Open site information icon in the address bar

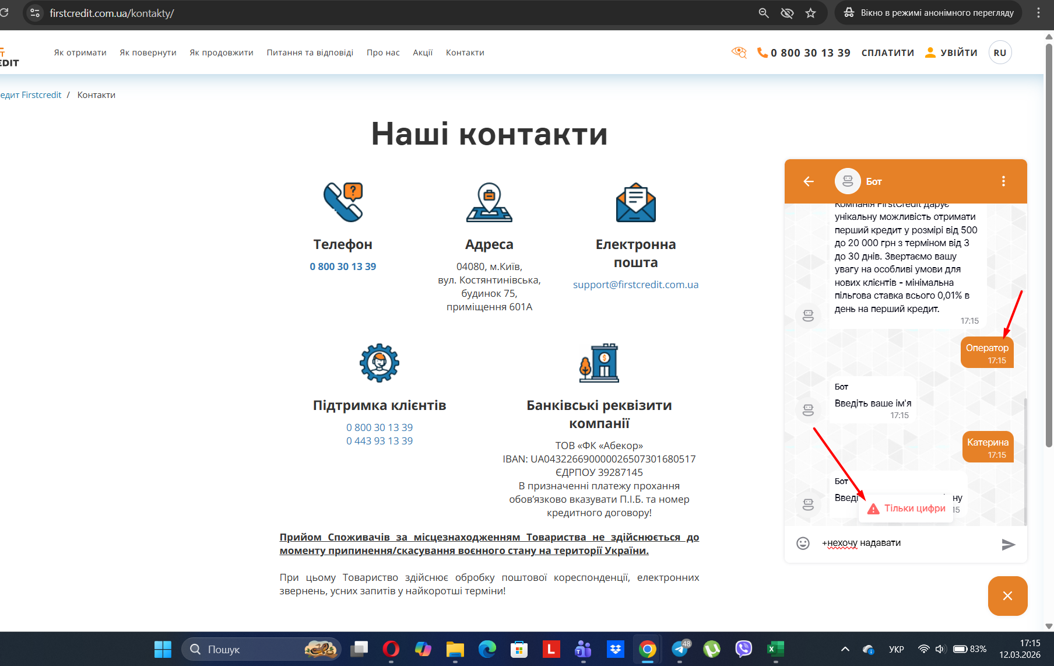35,13
